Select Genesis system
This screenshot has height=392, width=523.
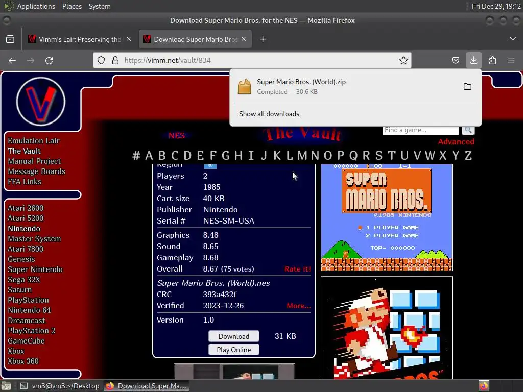tap(21, 259)
